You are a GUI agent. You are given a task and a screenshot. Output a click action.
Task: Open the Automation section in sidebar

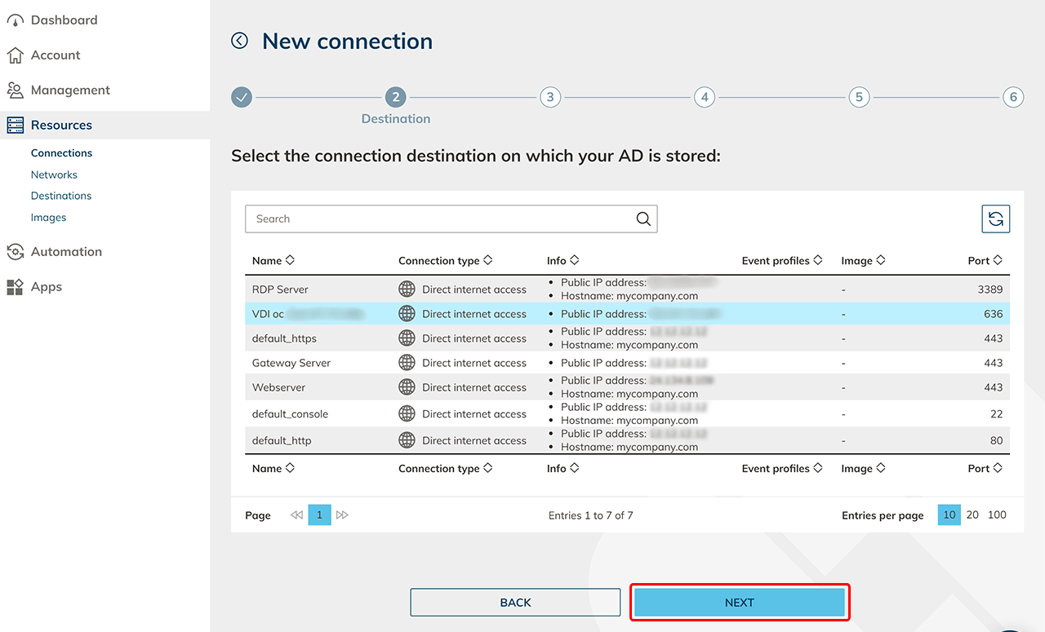coord(66,252)
